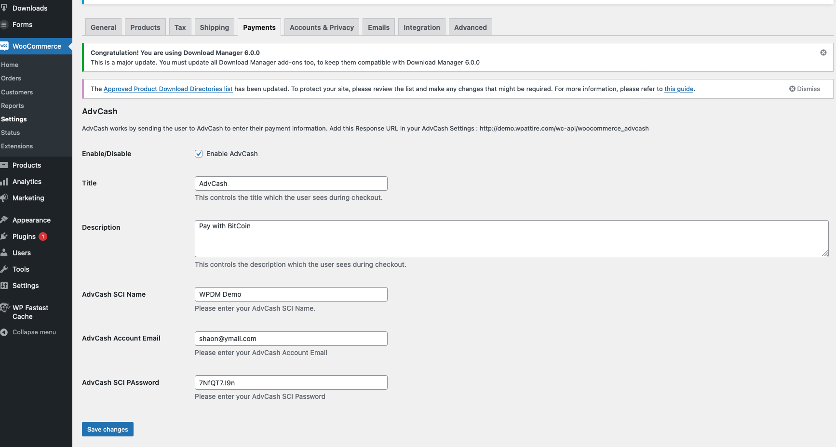Click the Marketing megaphone icon
This screenshot has width=836, height=447.
point(4,198)
